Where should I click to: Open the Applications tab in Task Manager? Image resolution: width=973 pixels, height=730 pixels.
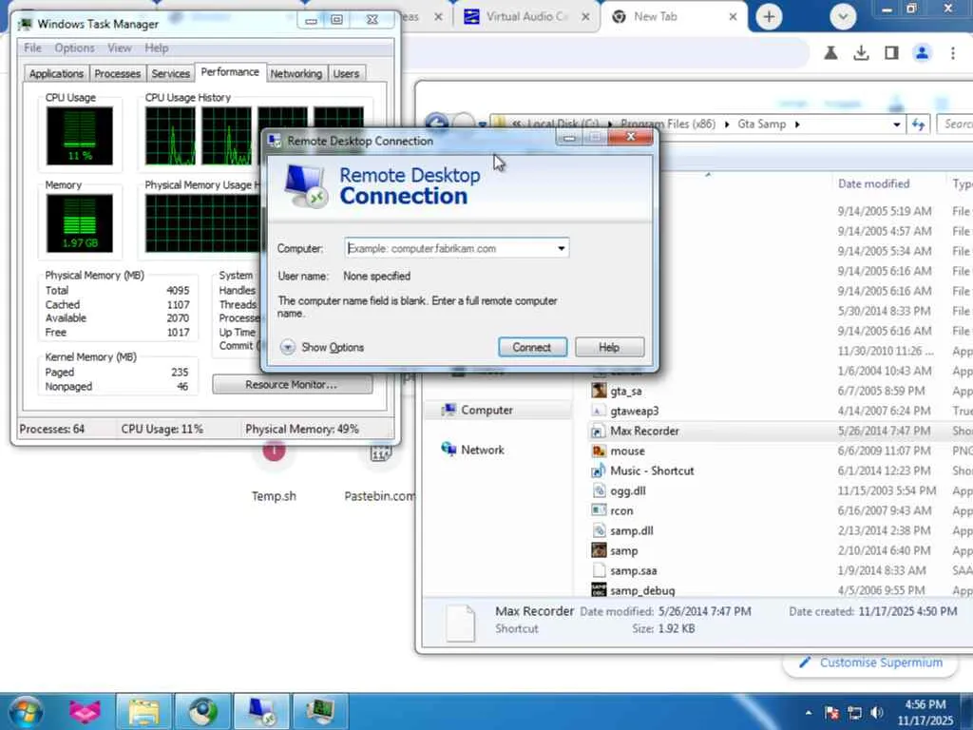56,74
